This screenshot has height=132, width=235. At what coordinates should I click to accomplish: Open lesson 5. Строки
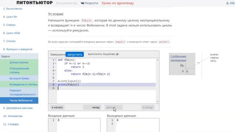point(9,25)
